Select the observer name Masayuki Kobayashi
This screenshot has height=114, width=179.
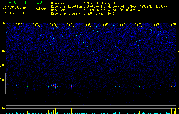coord(102,3)
